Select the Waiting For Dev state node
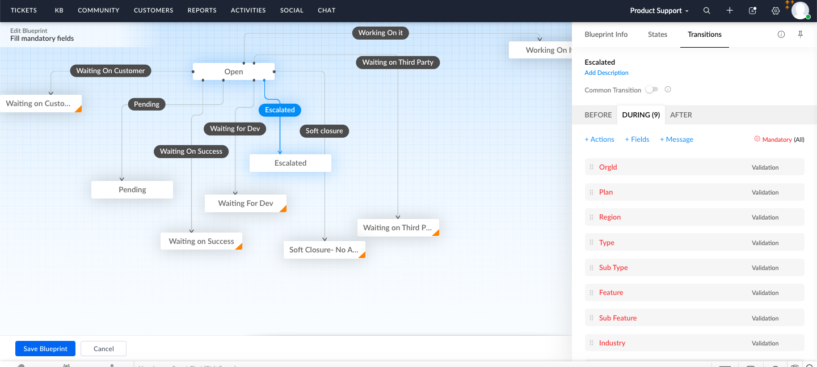This screenshot has height=367, width=817. coord(246,203)
